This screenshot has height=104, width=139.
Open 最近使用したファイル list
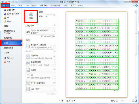point(9,32)
